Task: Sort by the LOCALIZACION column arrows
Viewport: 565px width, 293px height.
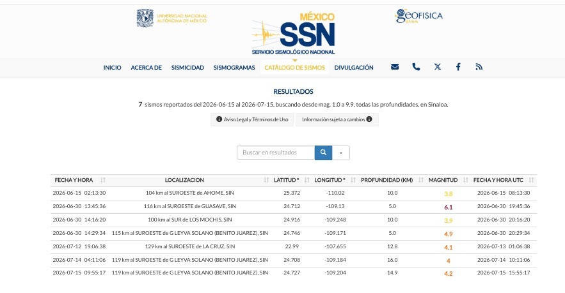Action: (266, 180)
